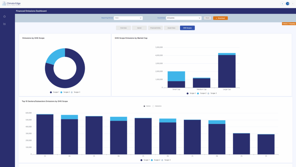296x167 pixels.
Task: Click the chart icon in sidebar
Action: tap(4, 24)
